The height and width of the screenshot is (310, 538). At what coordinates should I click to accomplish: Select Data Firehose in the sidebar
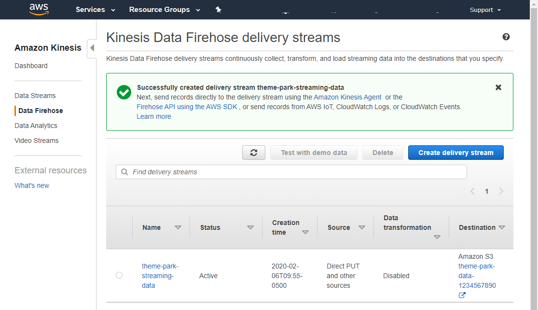(41, 111)
